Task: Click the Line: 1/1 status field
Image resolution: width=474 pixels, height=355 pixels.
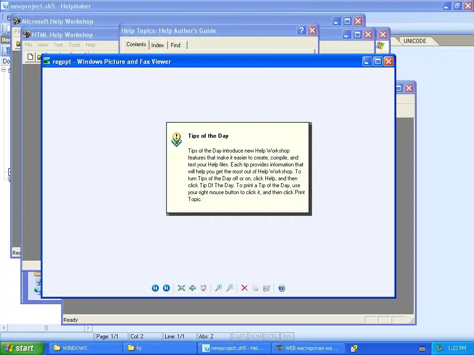Action: coord(180,337)
